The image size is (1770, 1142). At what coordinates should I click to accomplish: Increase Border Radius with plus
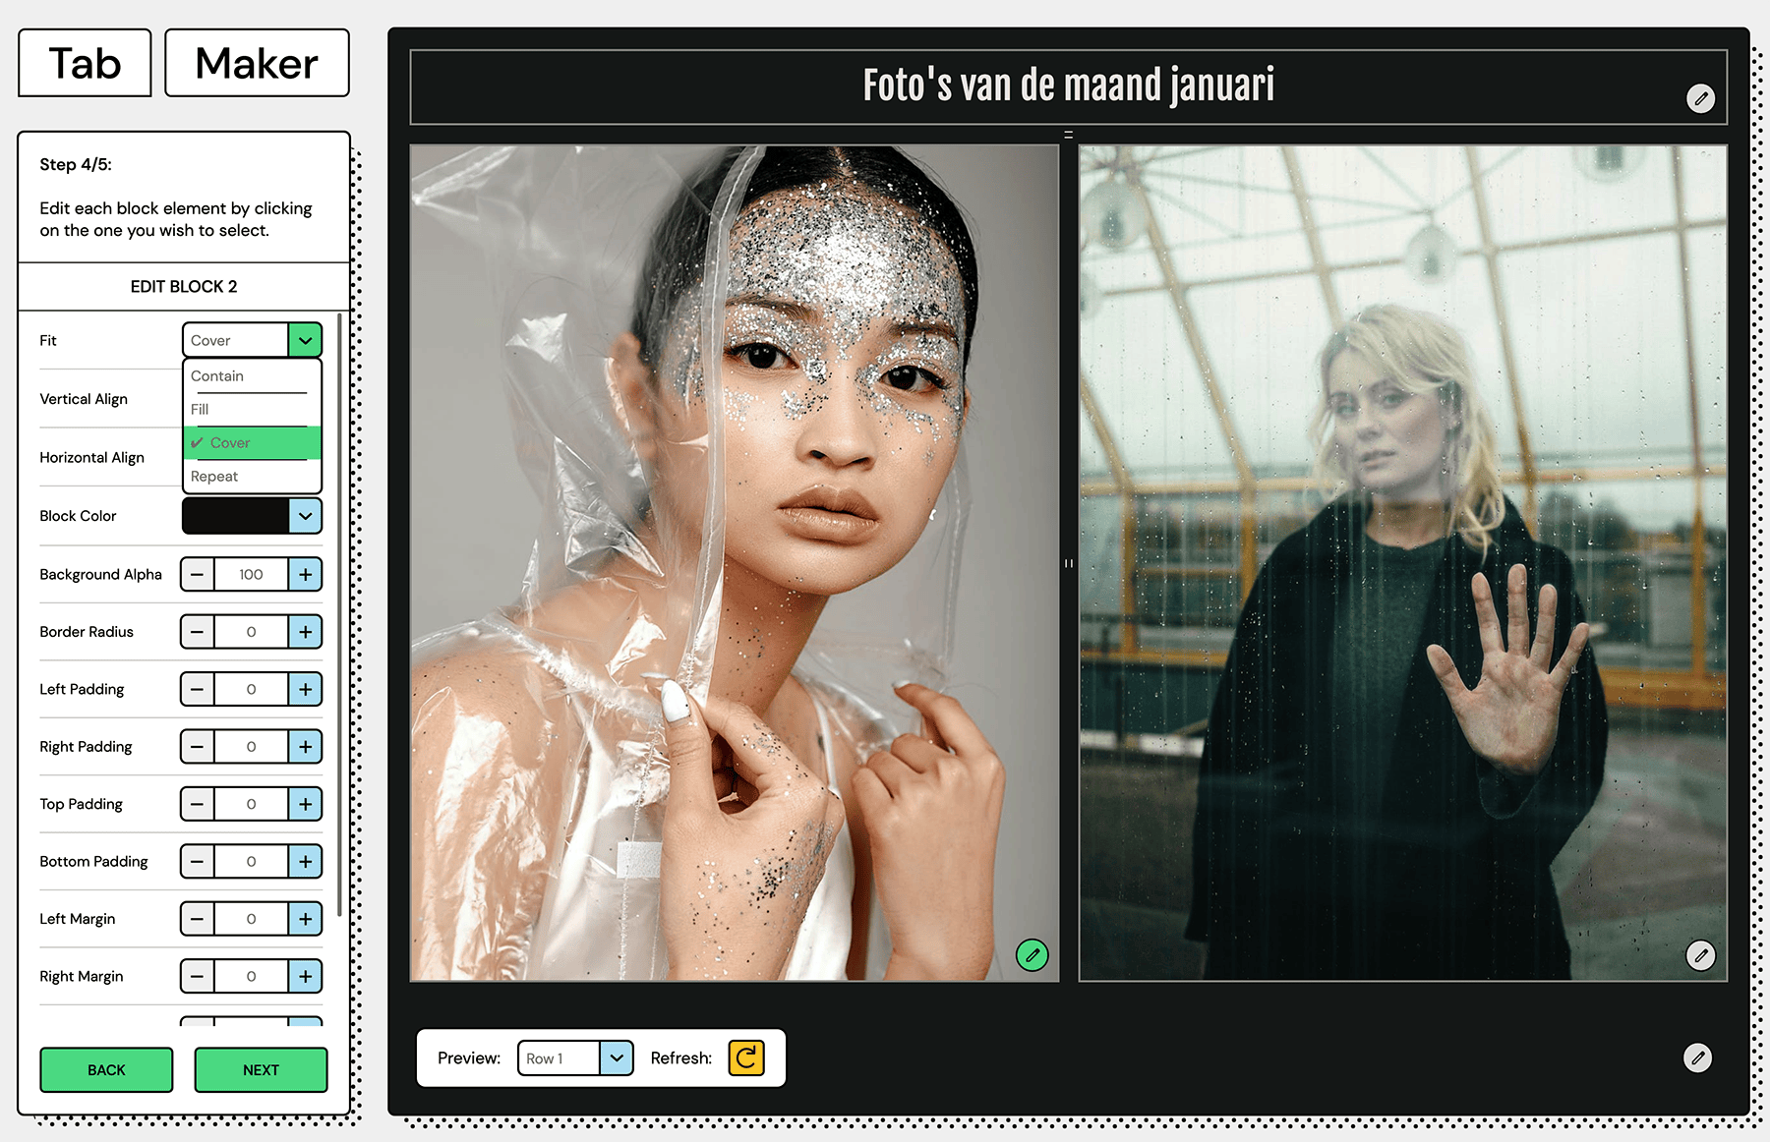coord(306,632)
